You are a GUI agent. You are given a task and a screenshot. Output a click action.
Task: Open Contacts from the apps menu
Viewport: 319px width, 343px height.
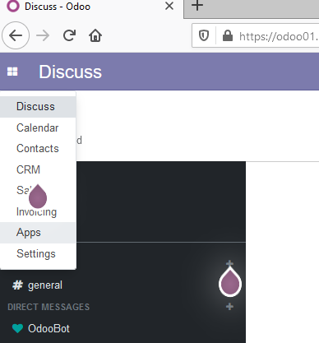tap(38, 149)
